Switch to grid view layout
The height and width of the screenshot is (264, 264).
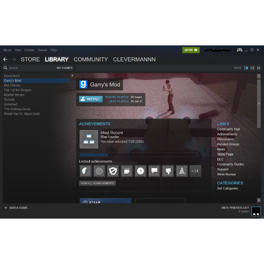(259, 68)
